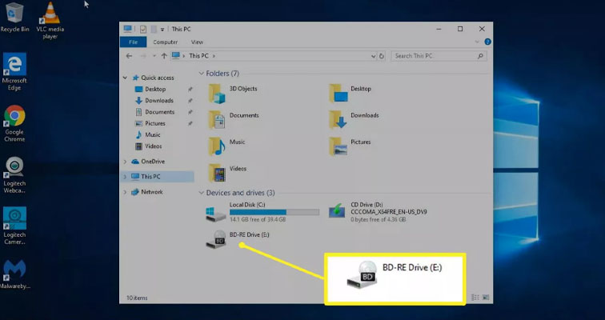Collapse the Folders (7) group
Screen dimensions: 605x320
(201, 74)
